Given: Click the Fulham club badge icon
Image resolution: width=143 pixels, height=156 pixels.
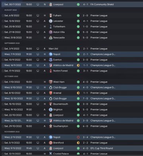Looking at the screenshot, I should point(50,15).
